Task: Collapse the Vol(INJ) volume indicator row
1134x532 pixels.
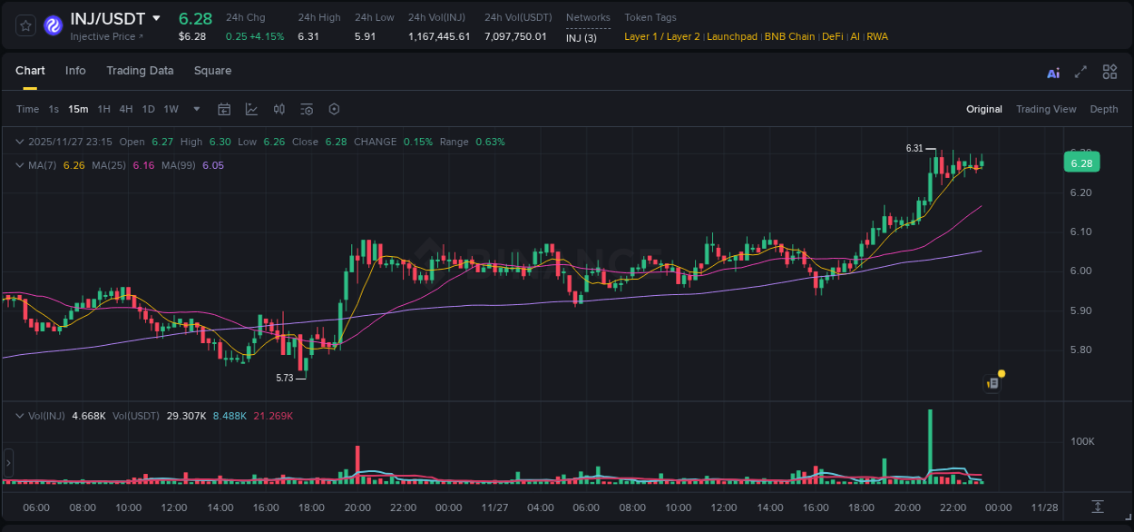Action: tap(18, 416)
